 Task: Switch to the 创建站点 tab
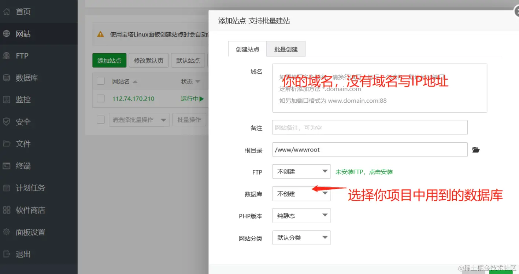248,49
